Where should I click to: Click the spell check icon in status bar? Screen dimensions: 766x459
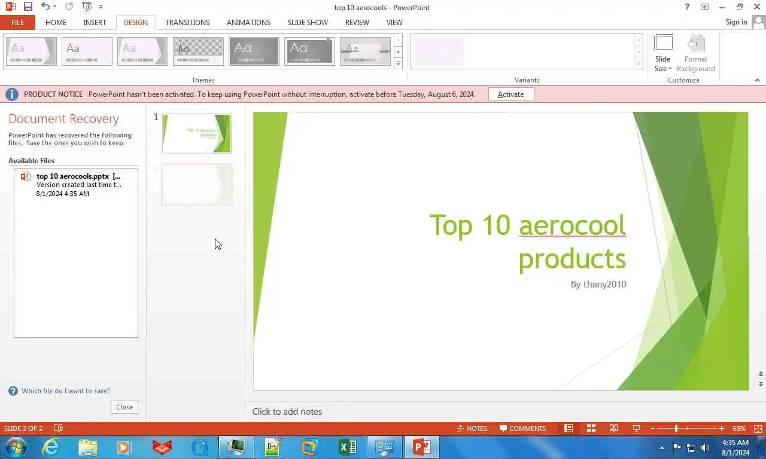[59, 429]
